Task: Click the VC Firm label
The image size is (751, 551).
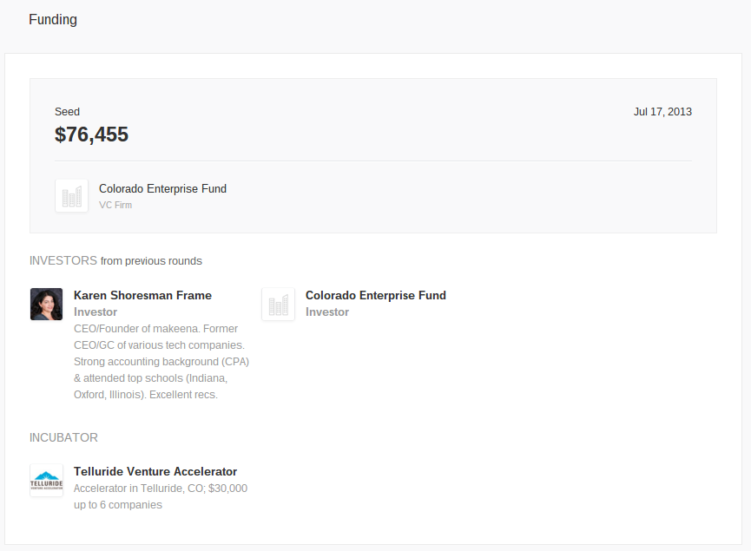Action: [x=115, y=206]
